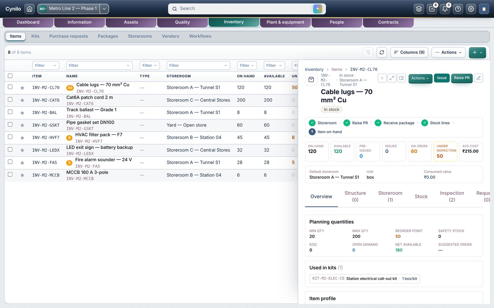Screen dimensions: 494x308
Task: Select the INV-M2-HVF7 row checkbox
Action: coord(10,137)
